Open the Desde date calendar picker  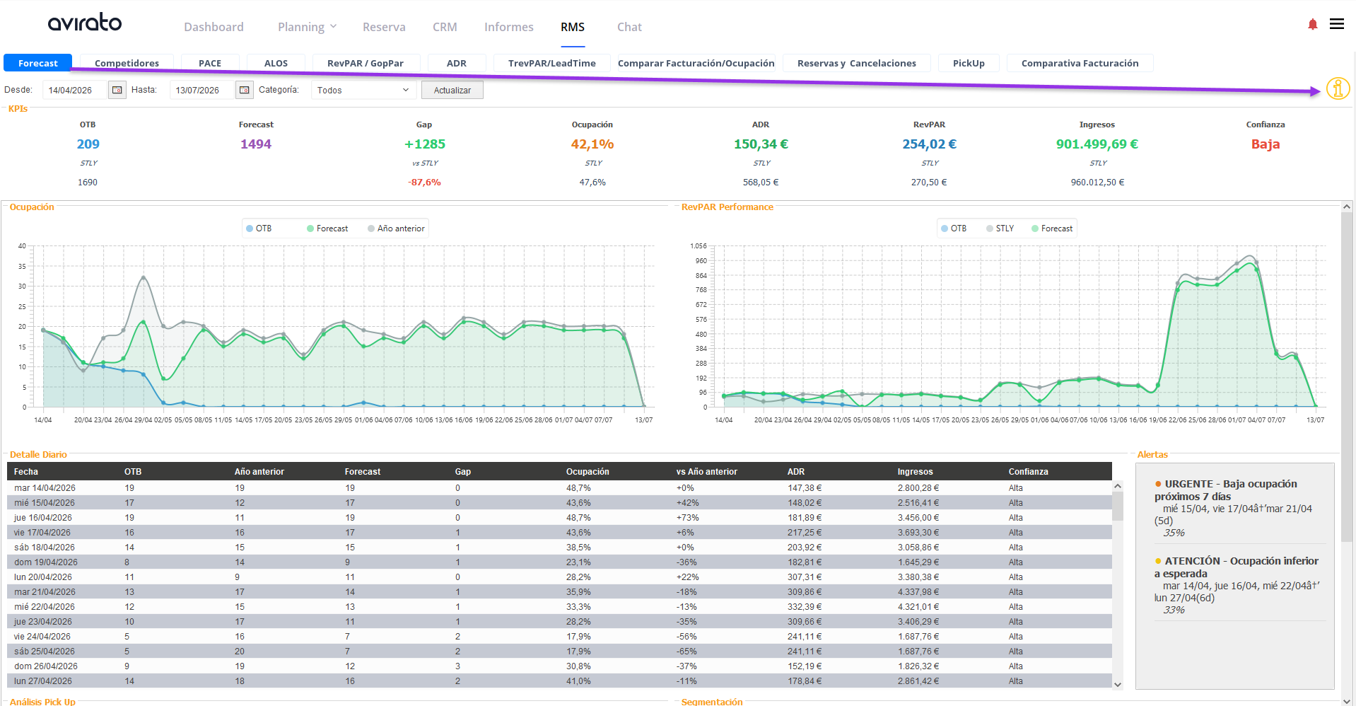[117, 90]
